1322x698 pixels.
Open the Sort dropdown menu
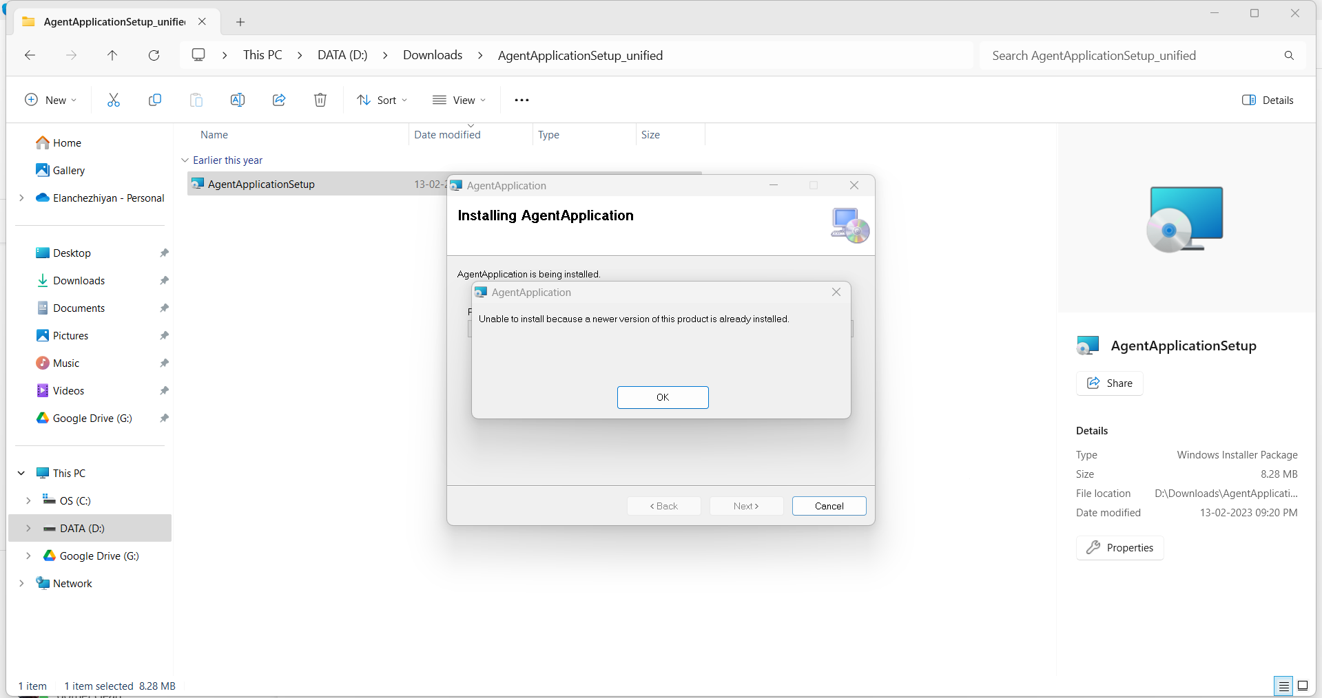pyautogui.click(x=382, y=100)
